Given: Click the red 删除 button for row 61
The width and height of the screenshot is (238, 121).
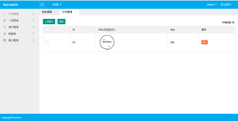Looking at the screenshot, I should 204,43.
